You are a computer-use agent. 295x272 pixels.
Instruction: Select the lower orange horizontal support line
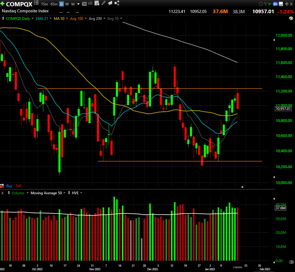click(180, 161)
